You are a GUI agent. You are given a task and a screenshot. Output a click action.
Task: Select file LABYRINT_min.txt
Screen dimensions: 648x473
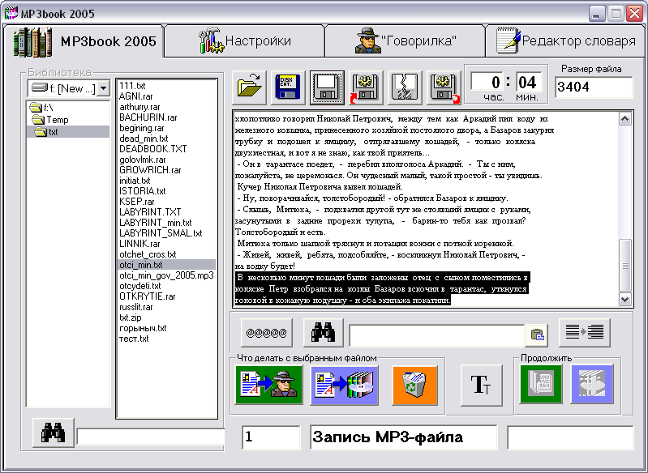tap(155, 223)
